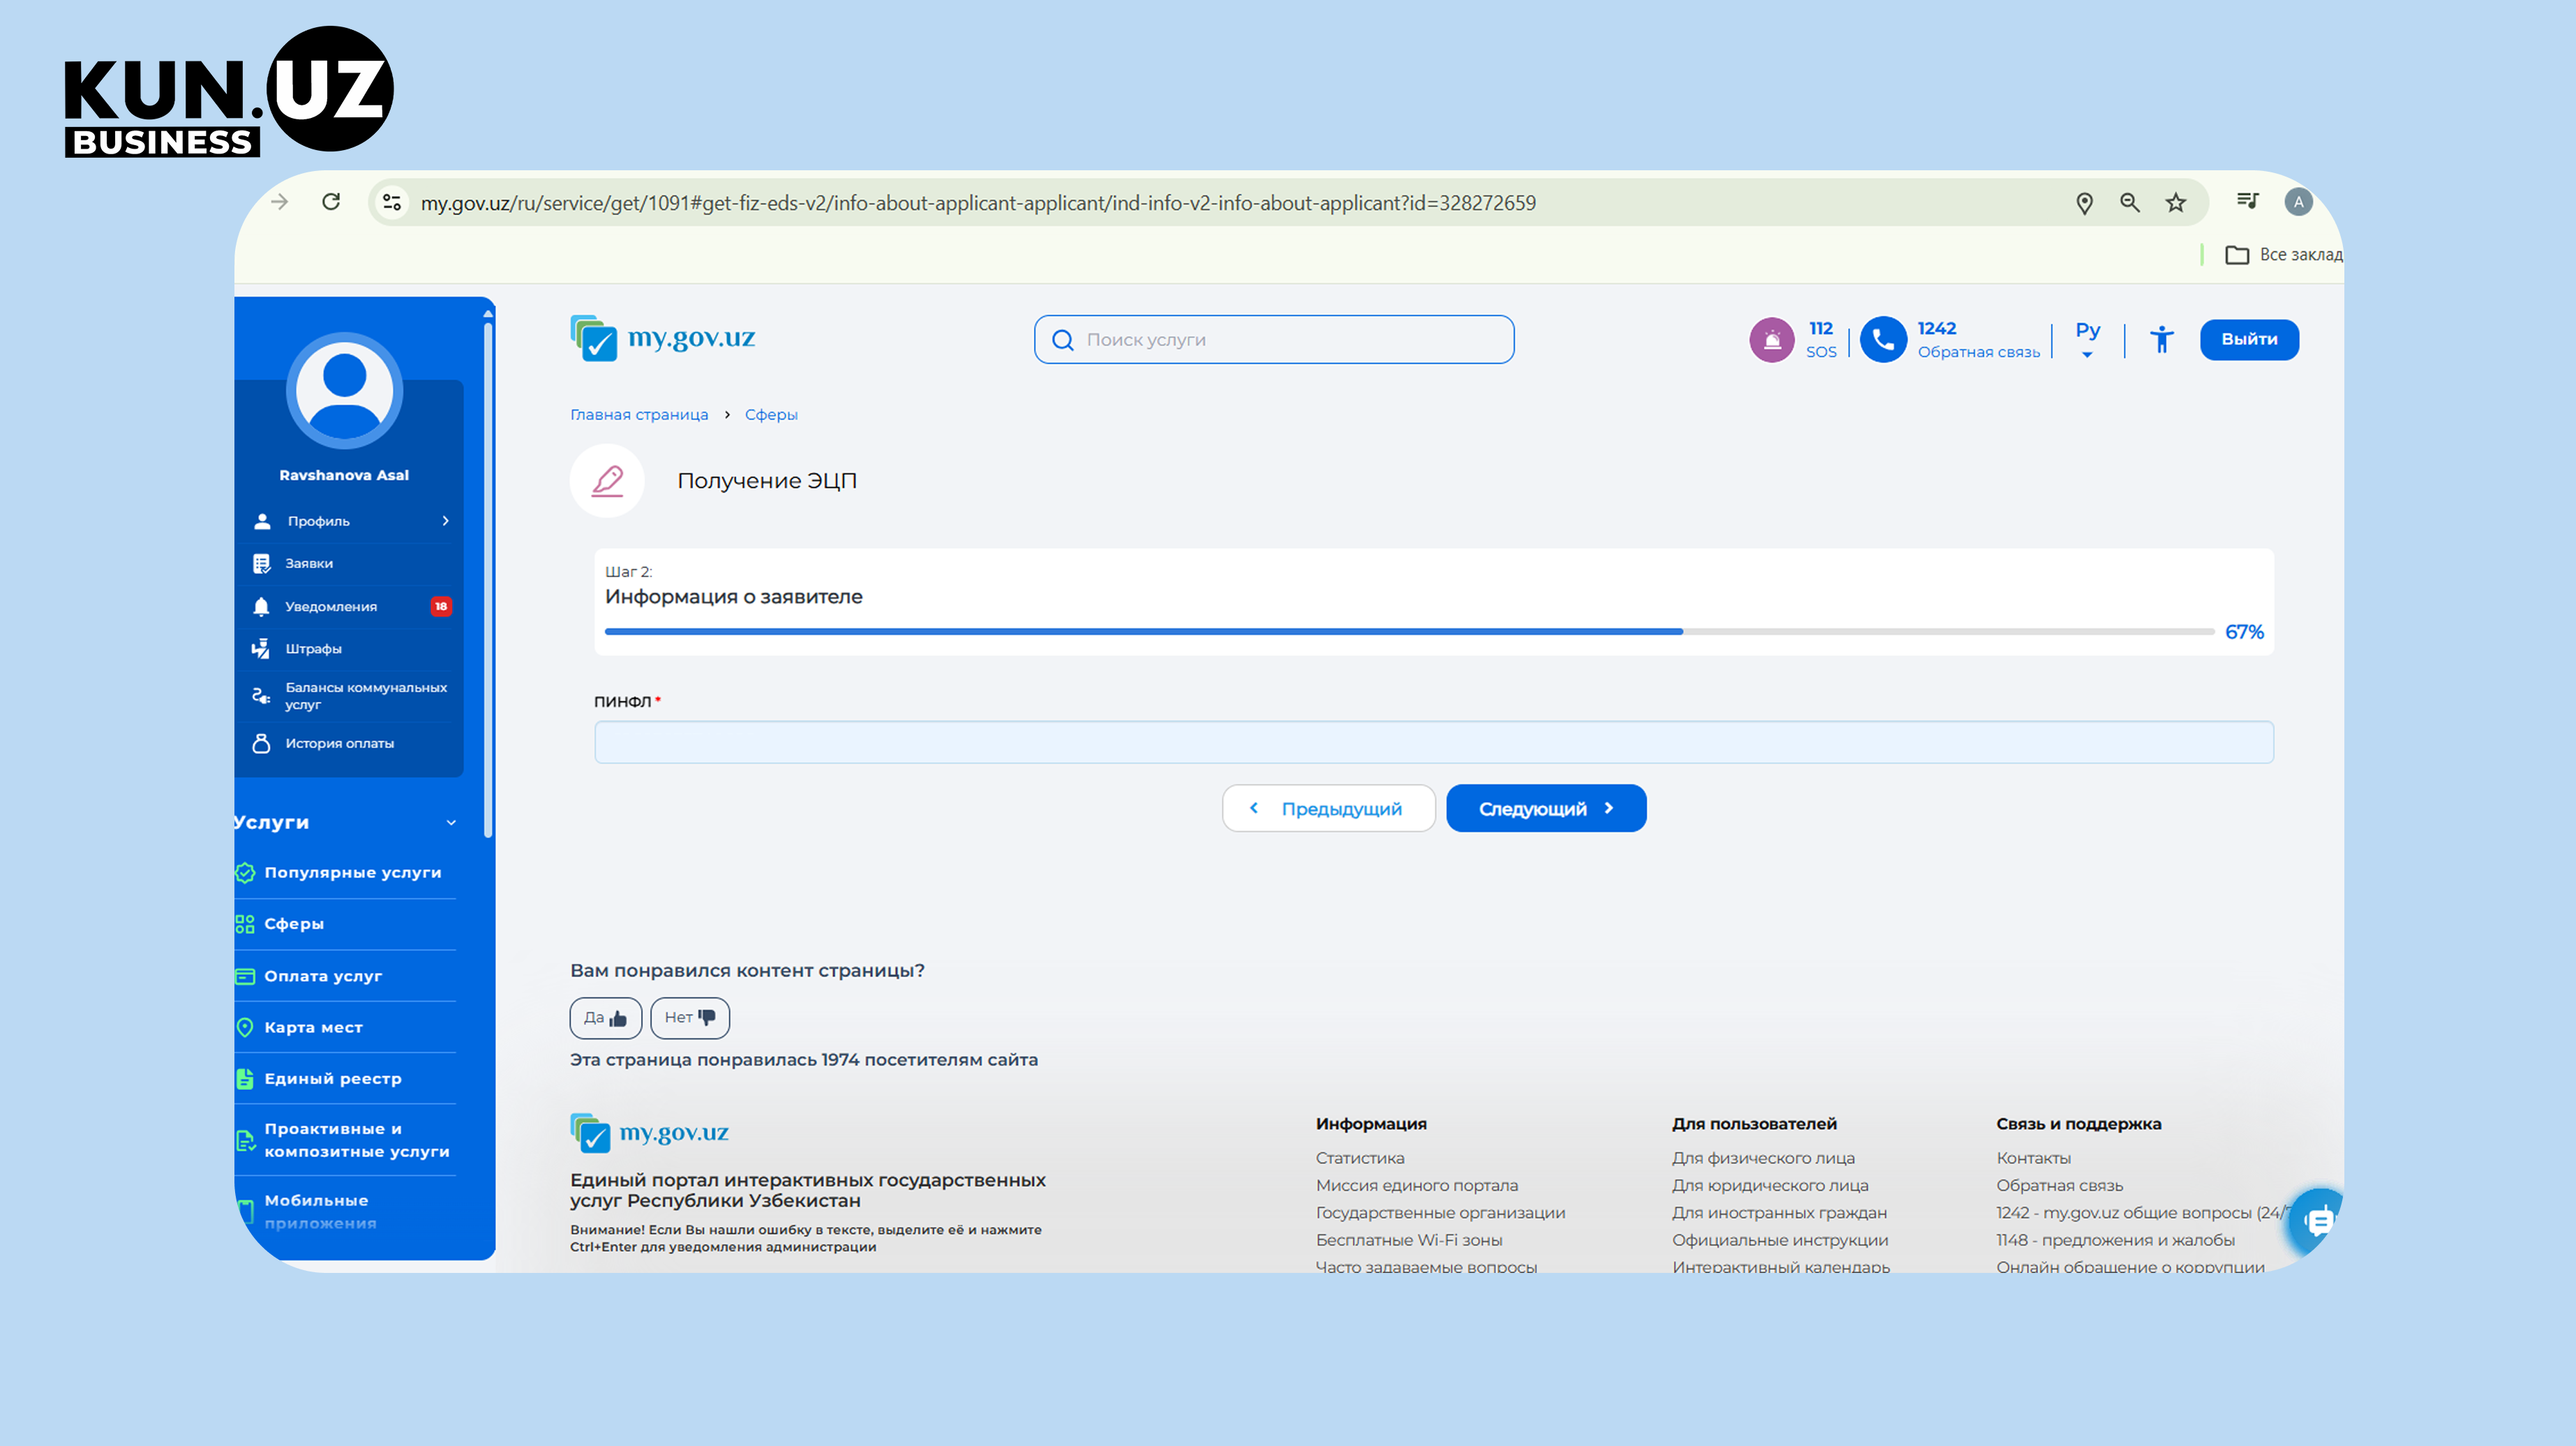This screenshot has height=1446, width=2576.
Task: Go to Главная страница breadcrumb
Action: coord(639,415)
